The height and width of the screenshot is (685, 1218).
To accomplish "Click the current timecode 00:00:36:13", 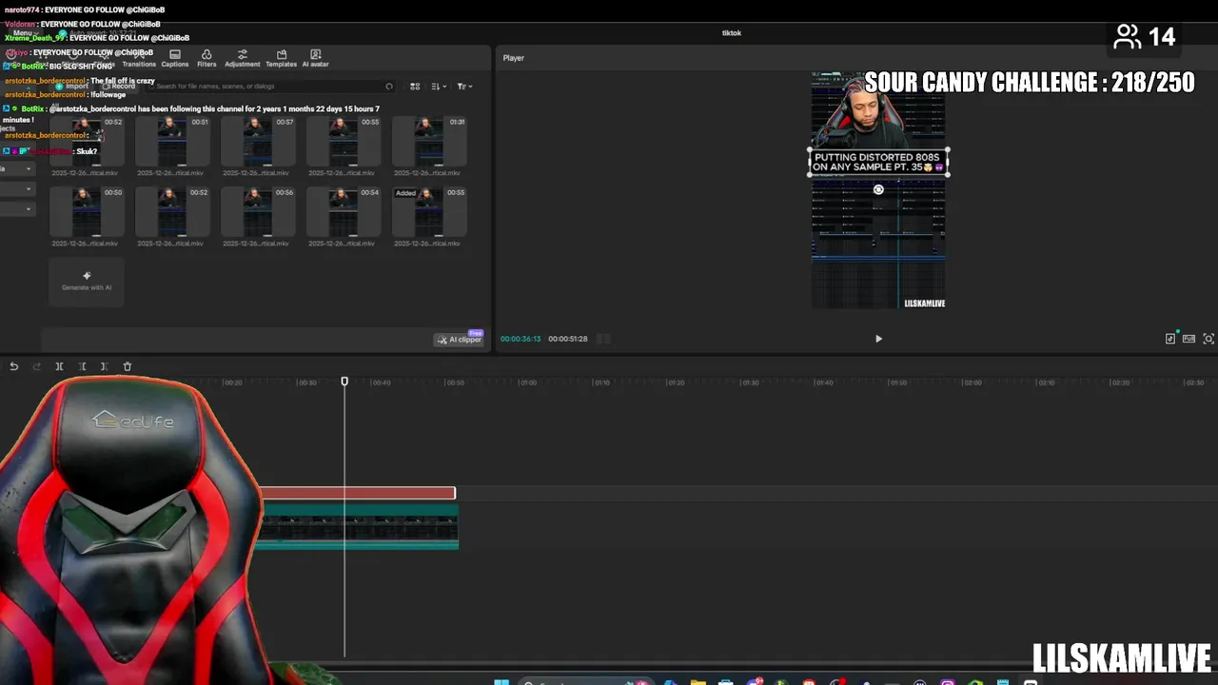I will pyautogui.click(x=521, y=339).
